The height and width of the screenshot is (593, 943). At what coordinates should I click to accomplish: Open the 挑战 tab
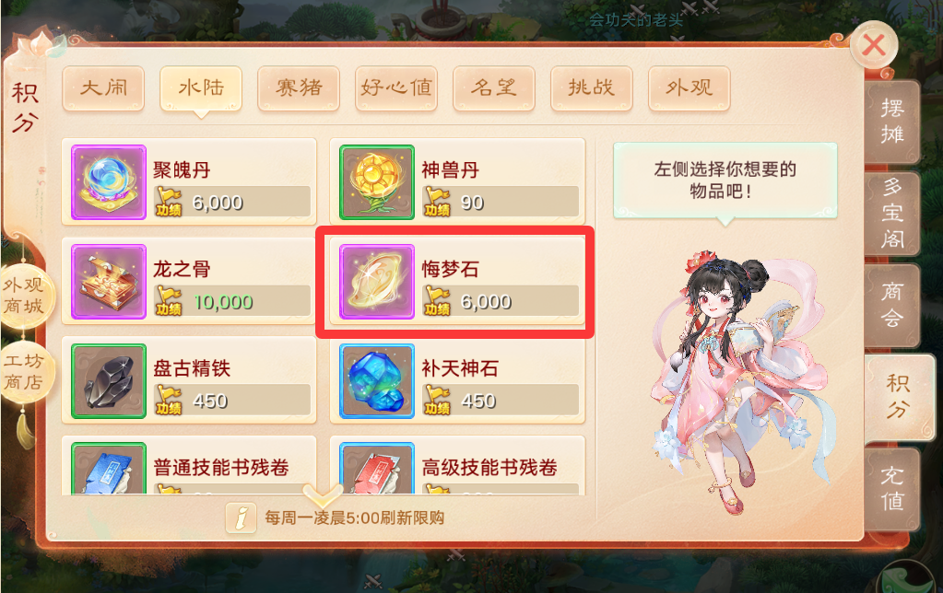(592, 88)
